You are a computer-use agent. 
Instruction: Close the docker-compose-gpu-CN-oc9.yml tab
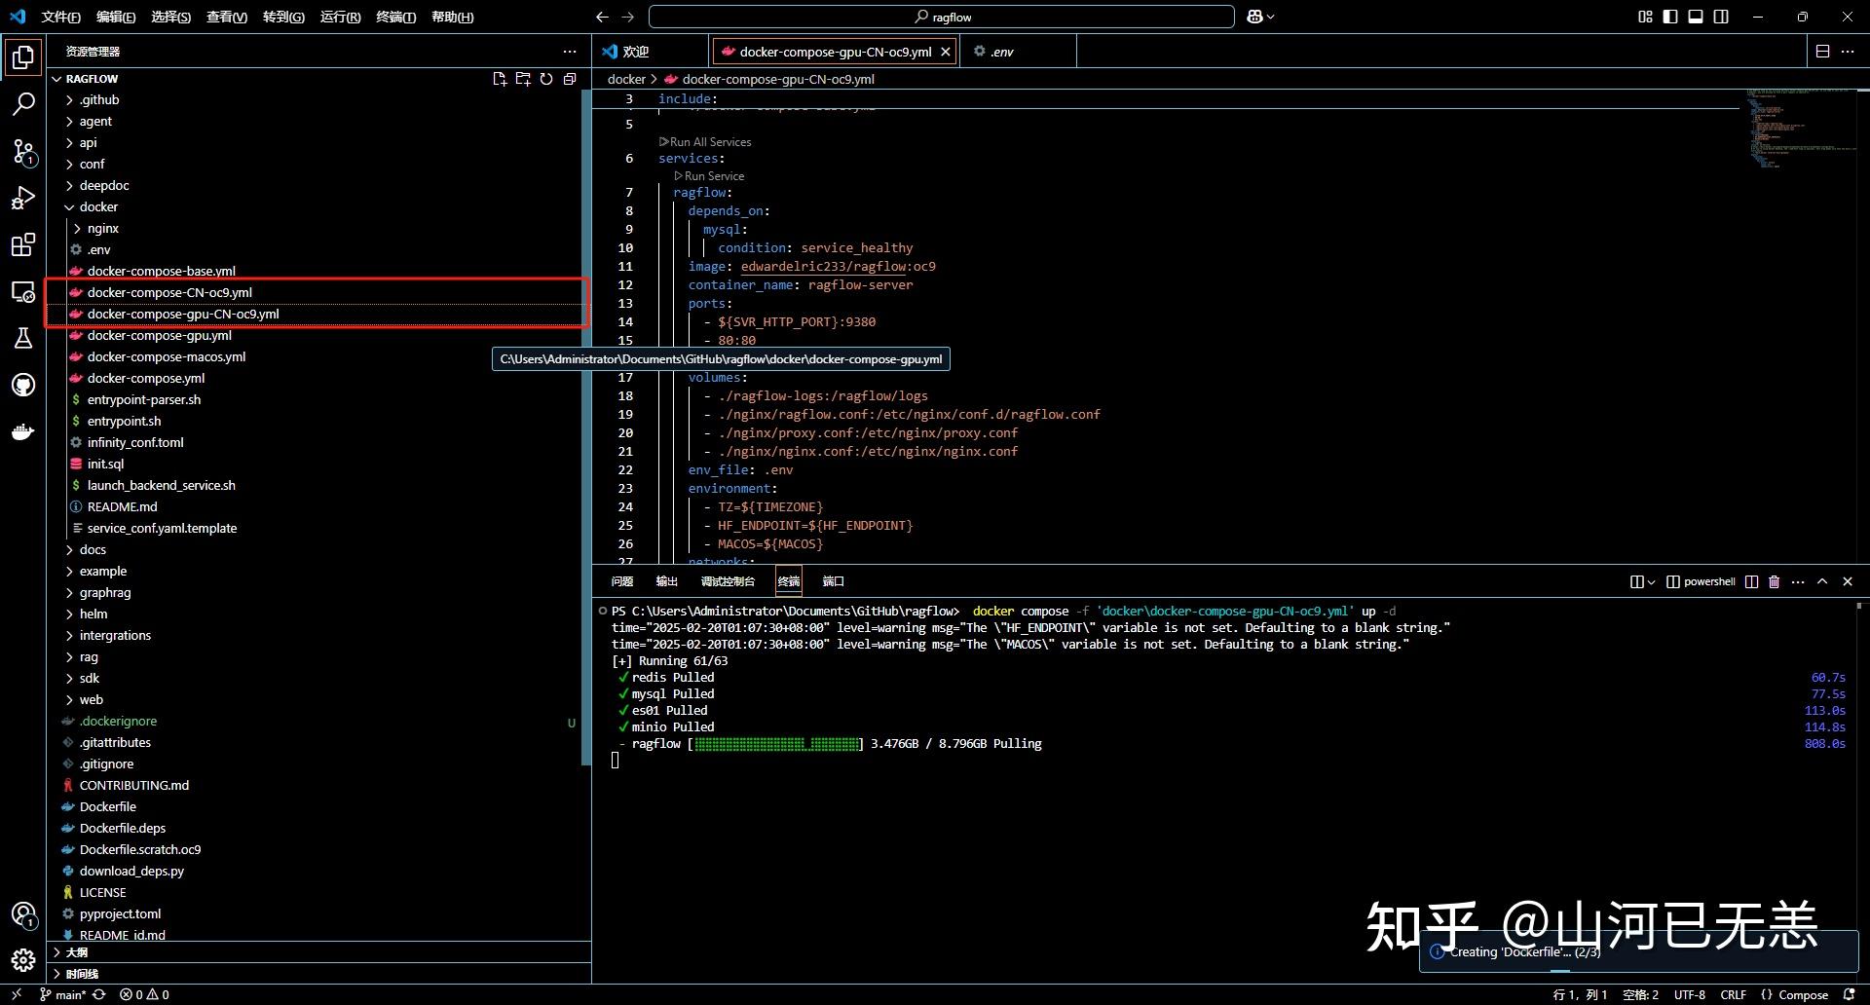pos(945,52)
